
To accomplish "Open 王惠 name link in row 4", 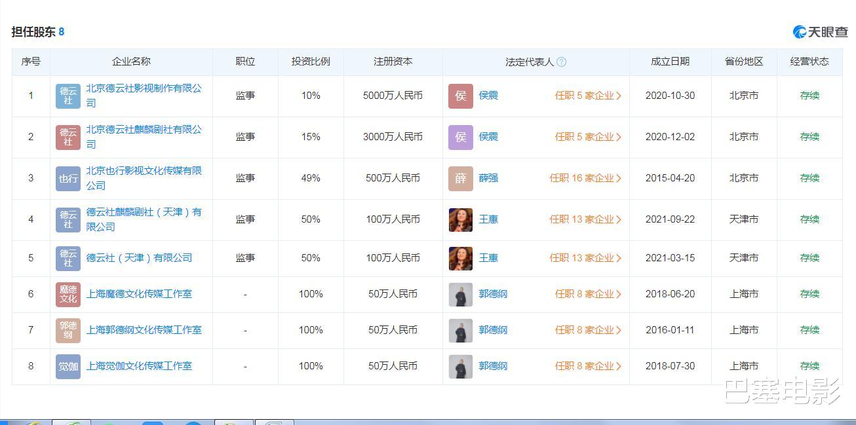I will (x=488, y=219).
